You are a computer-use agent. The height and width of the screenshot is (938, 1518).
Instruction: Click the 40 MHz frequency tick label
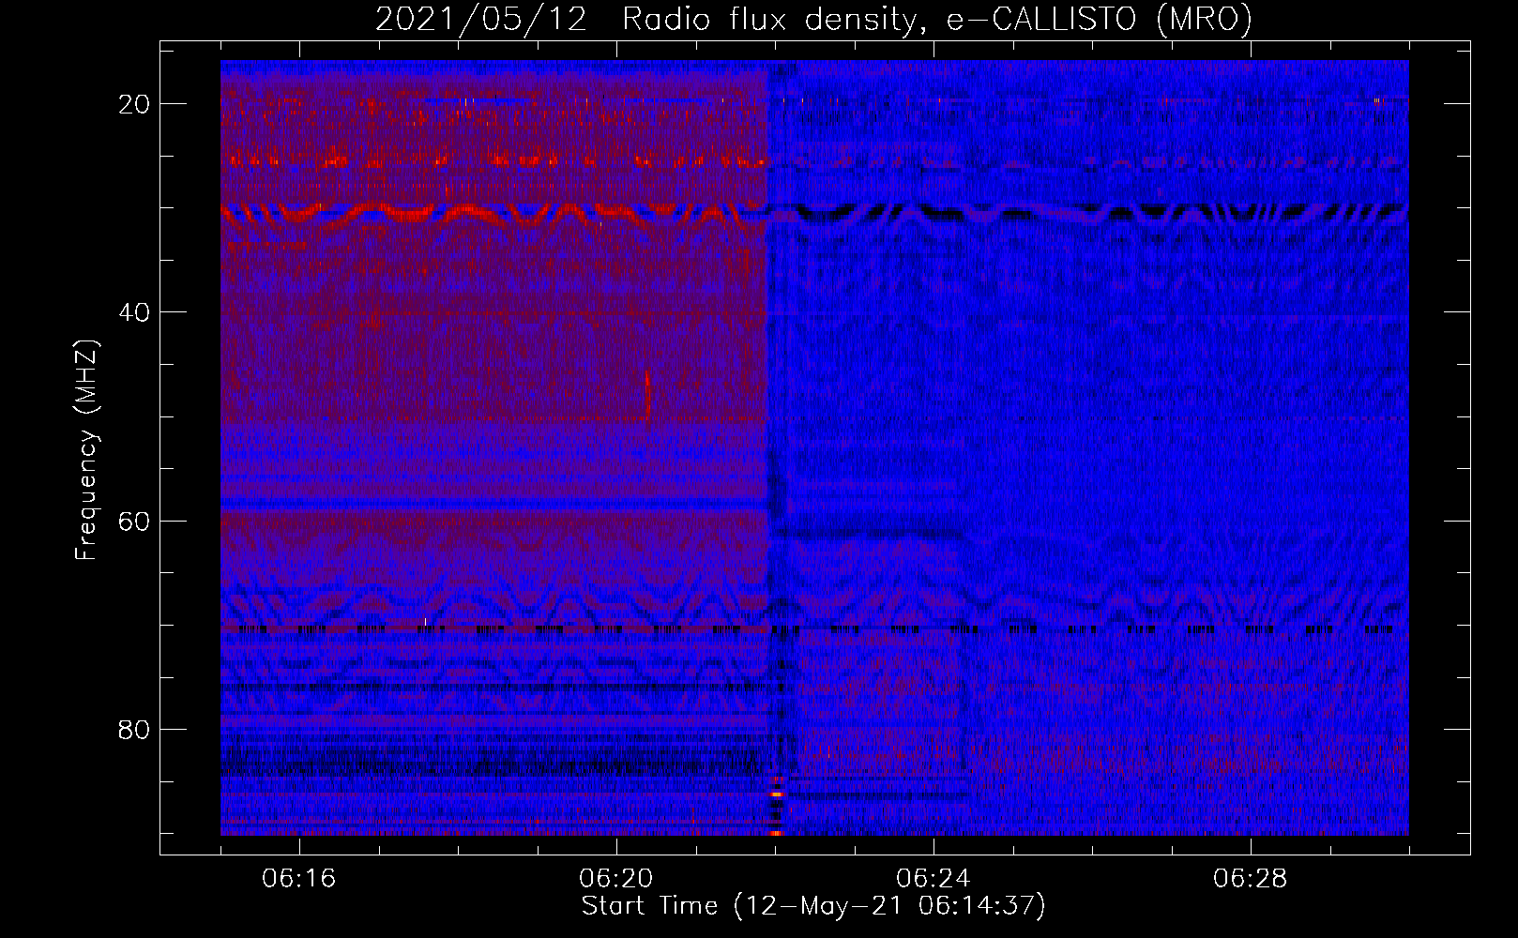pyautogui.click(x=135, y=312)
